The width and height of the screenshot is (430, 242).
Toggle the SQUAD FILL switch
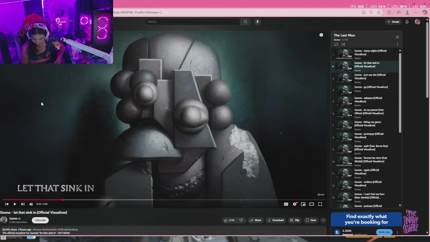point(31,237)
